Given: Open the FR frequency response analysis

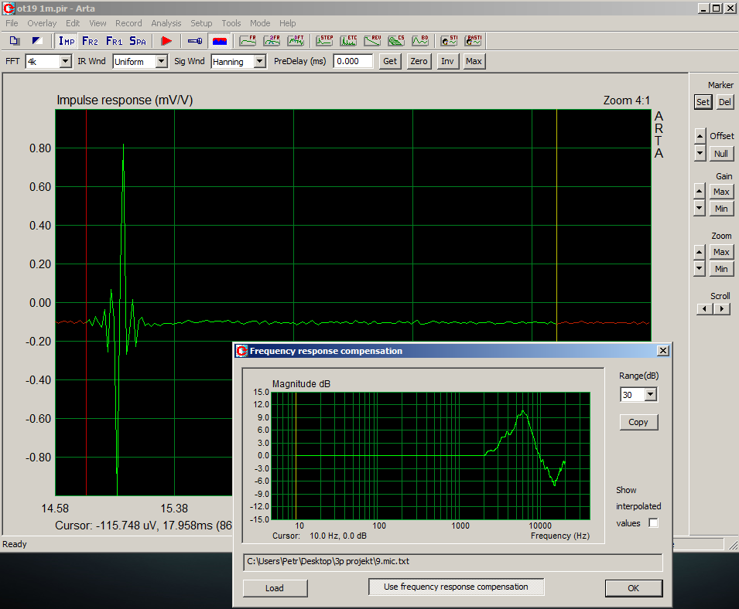Looking at the screenshot, I should [x=248, y=41].
